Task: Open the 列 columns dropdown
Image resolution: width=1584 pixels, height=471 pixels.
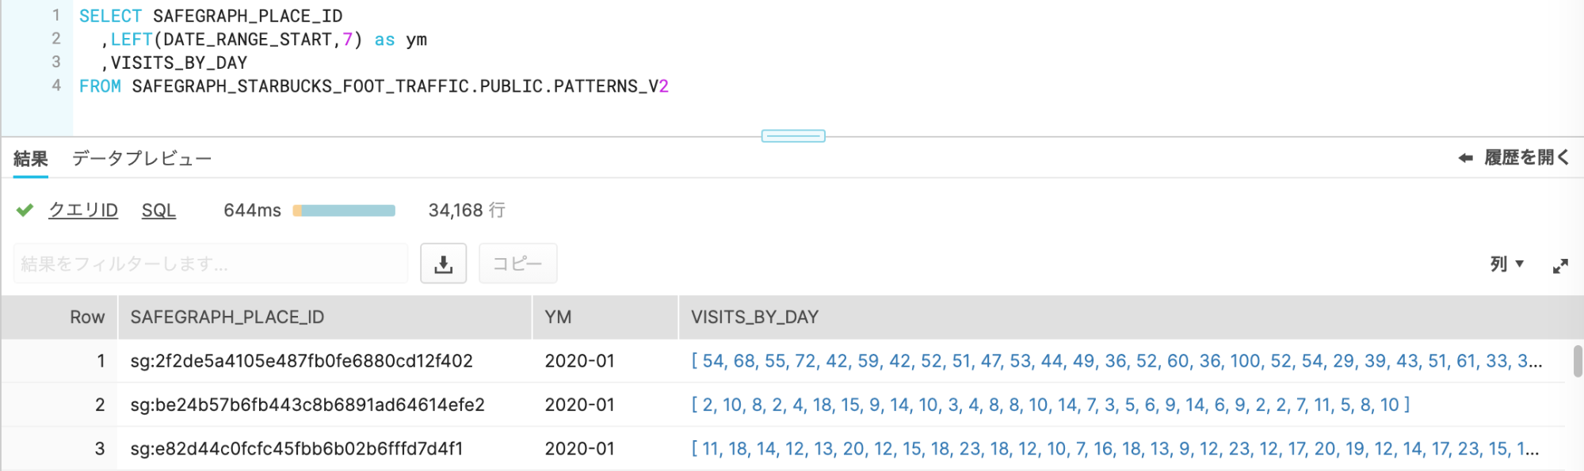Action: pyautogui.click(x=1506, y=264)
